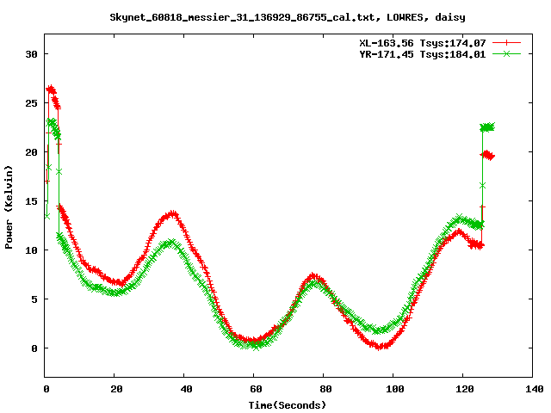Click the plot title Skynet_60818_messier_31 text
The height and width of the screenshot is (413, 551).
(288, 17)
